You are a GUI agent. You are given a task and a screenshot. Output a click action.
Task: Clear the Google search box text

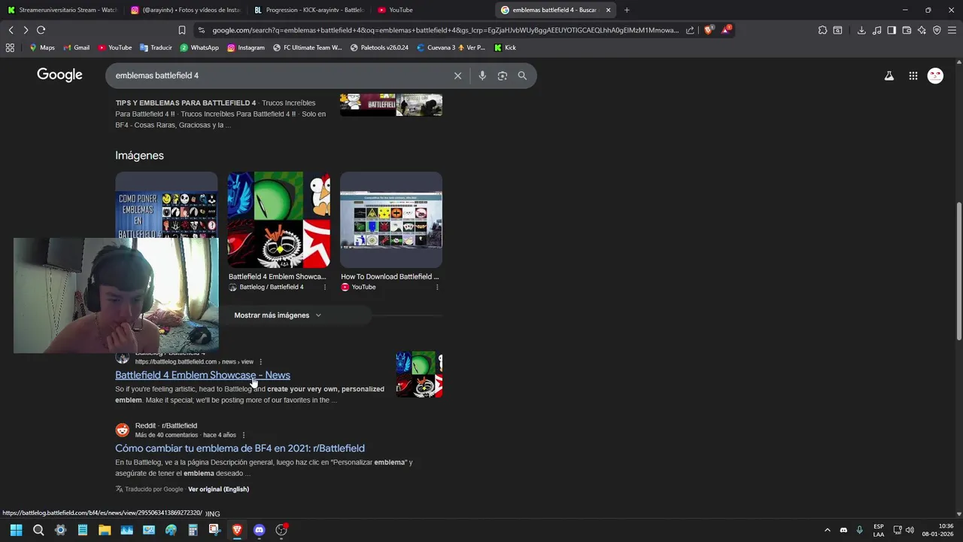(457, 75)
